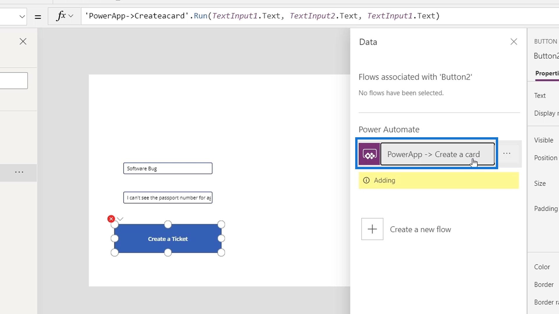Click the purple Power Automate flow icon

[369, 154]
